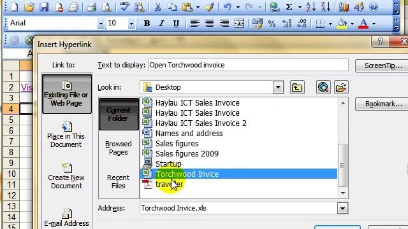Select Create New Document link type
408x229 pixels.
coord(66,176)
